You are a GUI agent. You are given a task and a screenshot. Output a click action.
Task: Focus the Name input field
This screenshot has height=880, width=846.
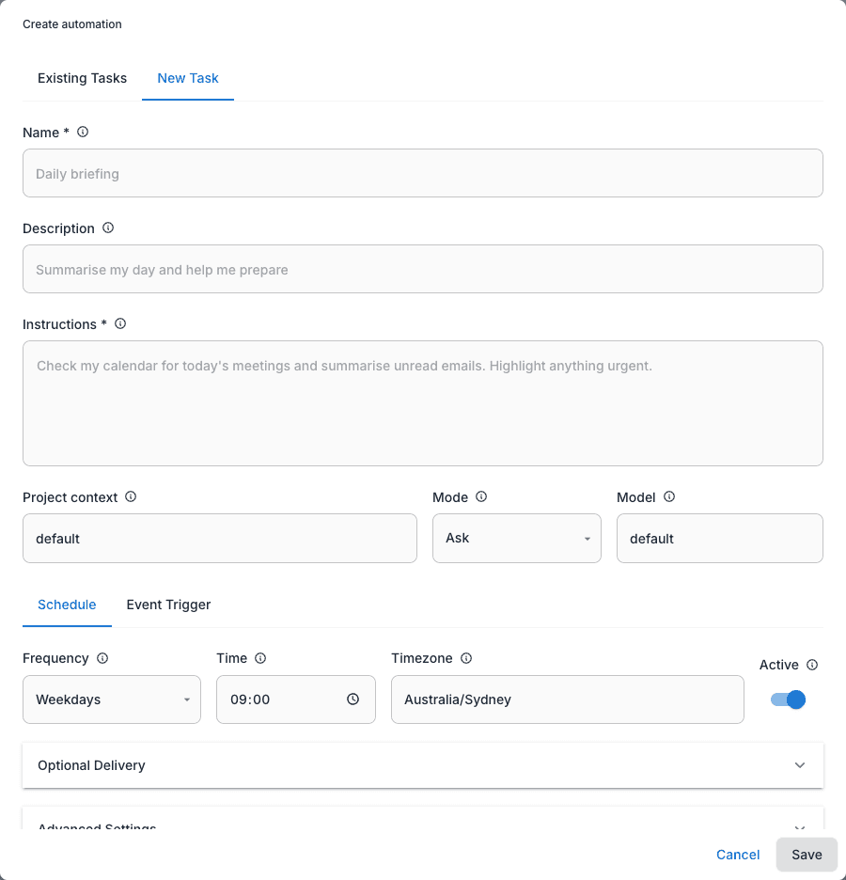pos(423,173)
